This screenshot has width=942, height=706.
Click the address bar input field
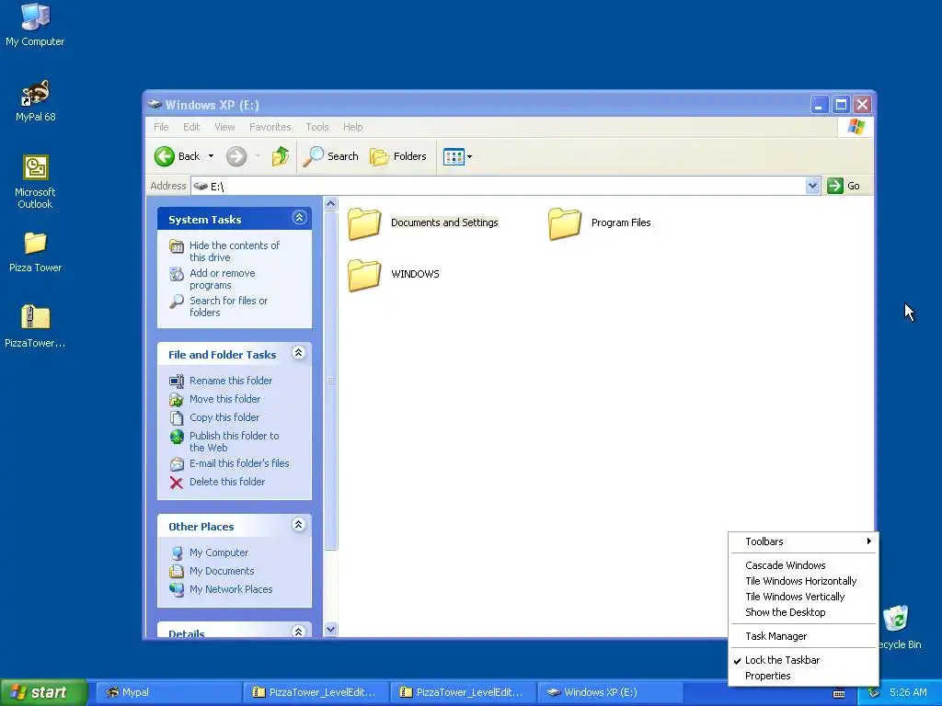pyautogui.click(x=498, y=186)
